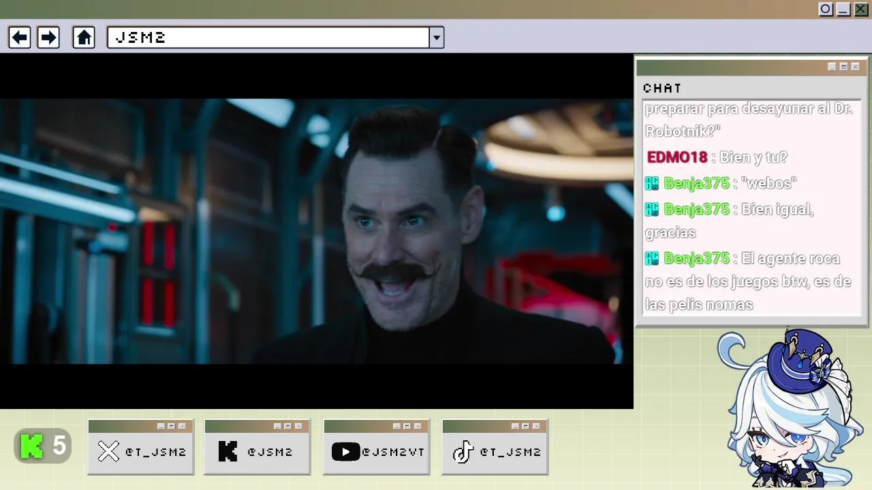Image resolution: width=872 pixels, height=490 pixels.
Task: Open the @T_JSM2 TikTok handle link
Action: coord(510,452)
